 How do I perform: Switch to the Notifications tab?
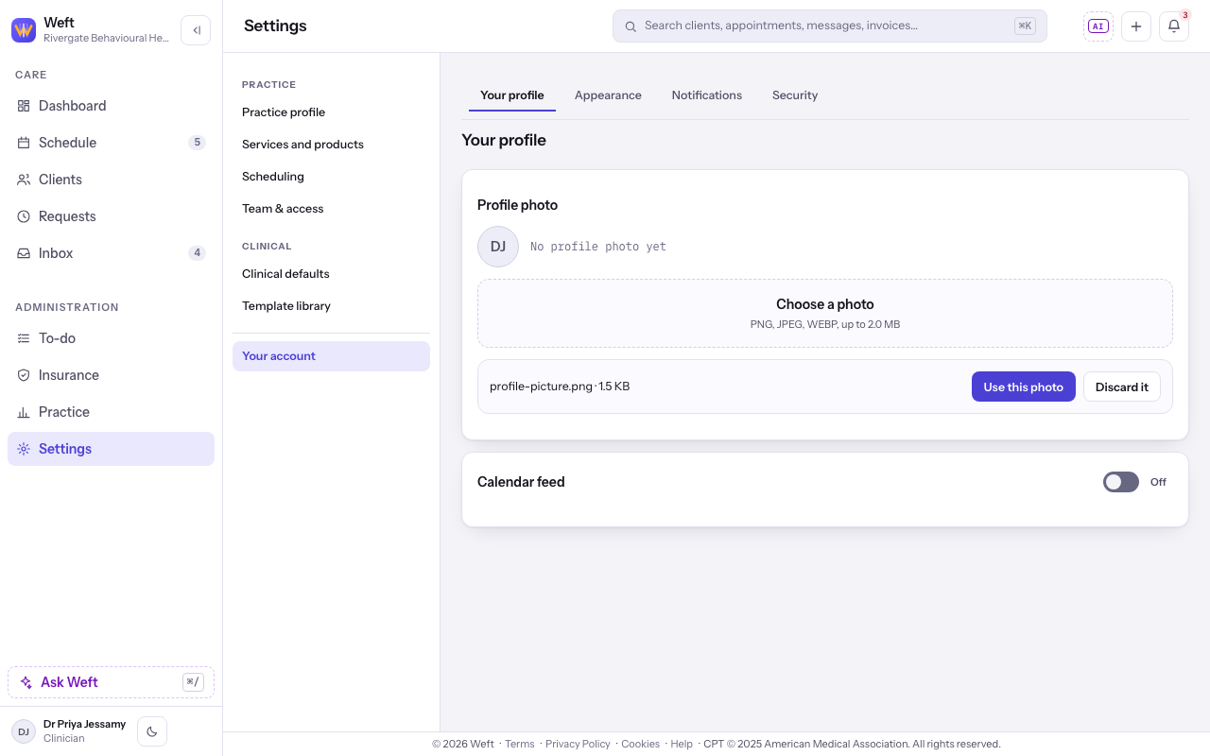(707, 95)
